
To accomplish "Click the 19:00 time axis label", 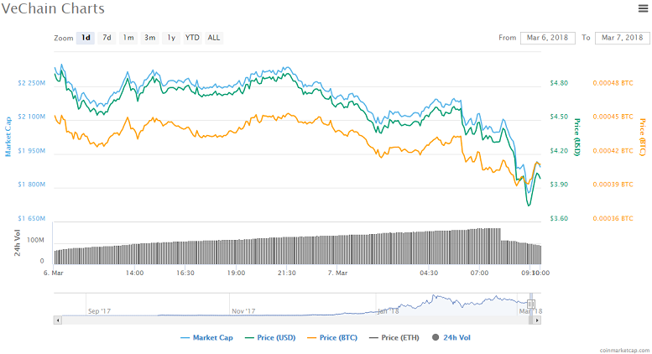I will pos(236,273).
